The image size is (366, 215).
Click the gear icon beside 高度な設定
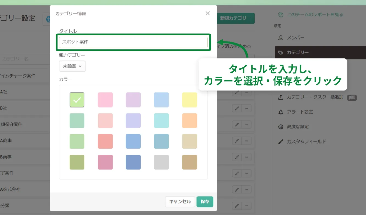281,127
